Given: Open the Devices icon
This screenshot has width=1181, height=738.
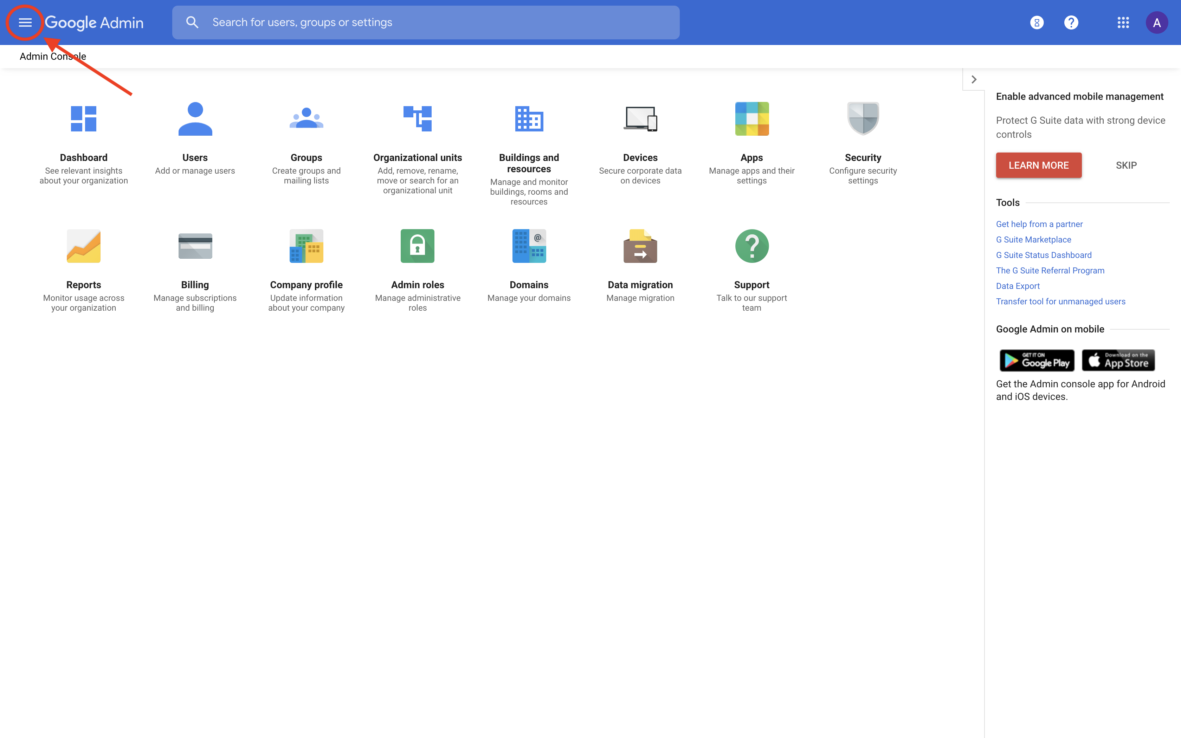Looking at the screenshot, I should (640, 119).
